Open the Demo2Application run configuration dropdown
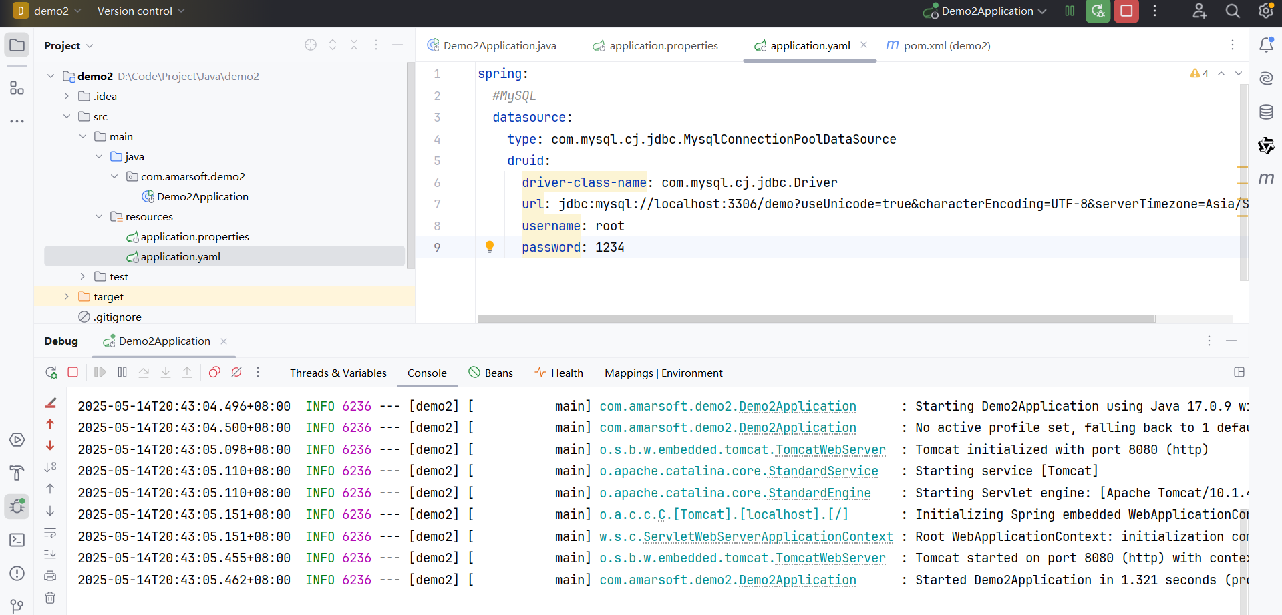 985,11
